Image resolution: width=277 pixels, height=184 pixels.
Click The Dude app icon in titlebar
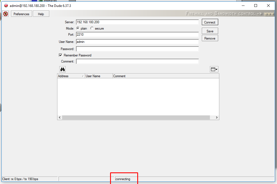coord(6,6)
